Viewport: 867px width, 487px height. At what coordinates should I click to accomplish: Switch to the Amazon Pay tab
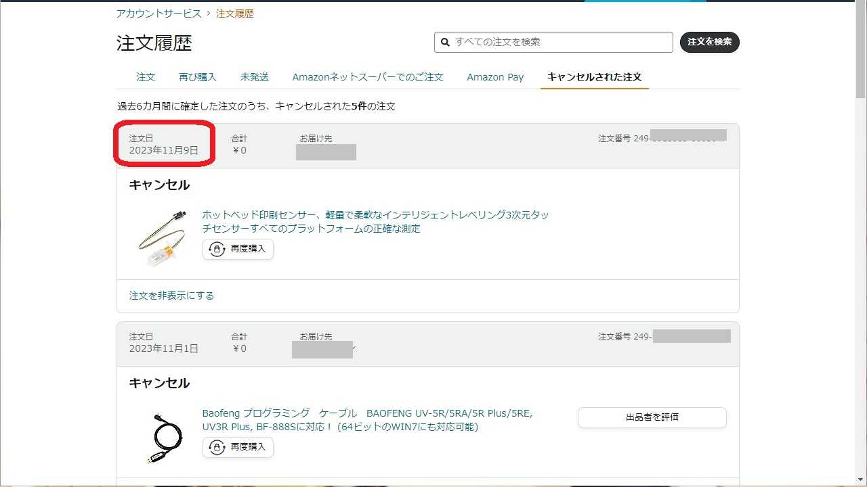click(x=495, y=77)
